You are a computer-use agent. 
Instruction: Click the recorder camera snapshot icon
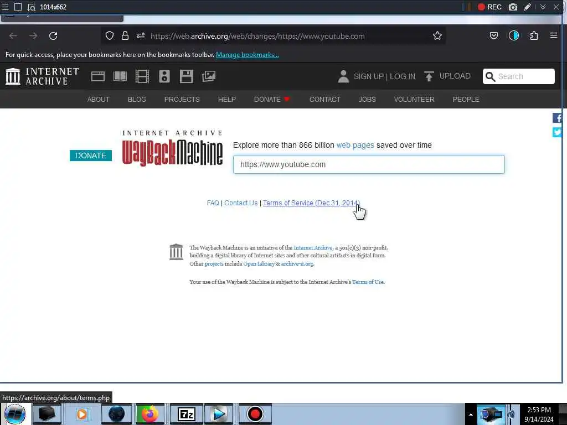[513, 7]
